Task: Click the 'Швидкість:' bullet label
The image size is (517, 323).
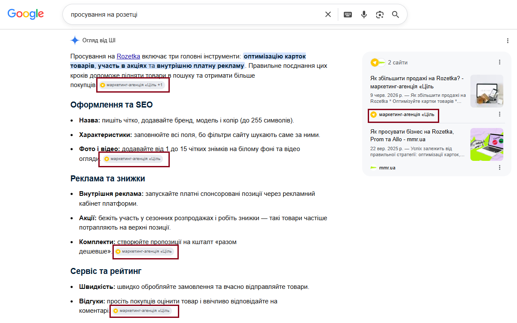Action: (x=97, y=287)
